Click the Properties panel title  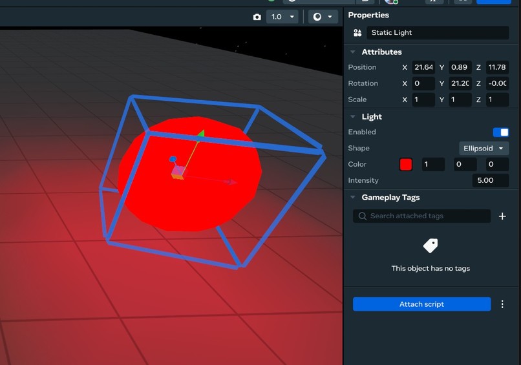pos(368,16)
